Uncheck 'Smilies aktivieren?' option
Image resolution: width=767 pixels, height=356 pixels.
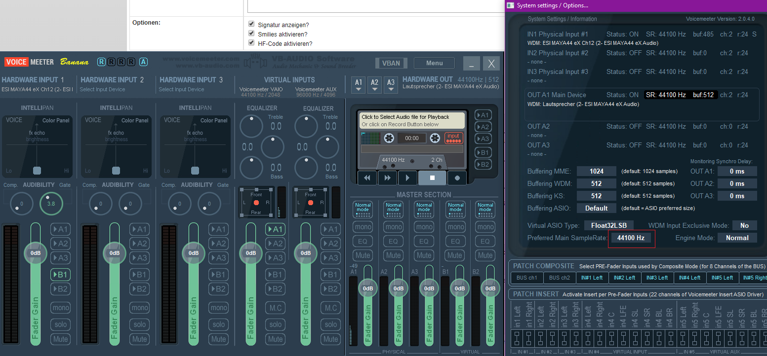(251, 33)
